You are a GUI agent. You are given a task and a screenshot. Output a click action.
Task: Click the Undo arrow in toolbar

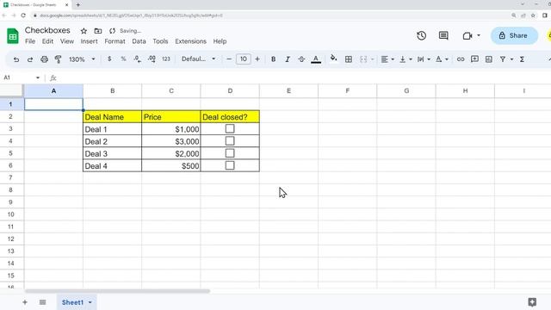click(x=16, y=59)
